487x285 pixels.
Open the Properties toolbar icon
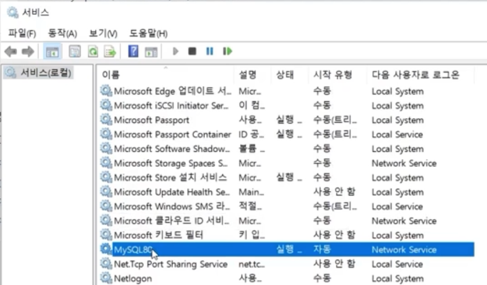74,51
